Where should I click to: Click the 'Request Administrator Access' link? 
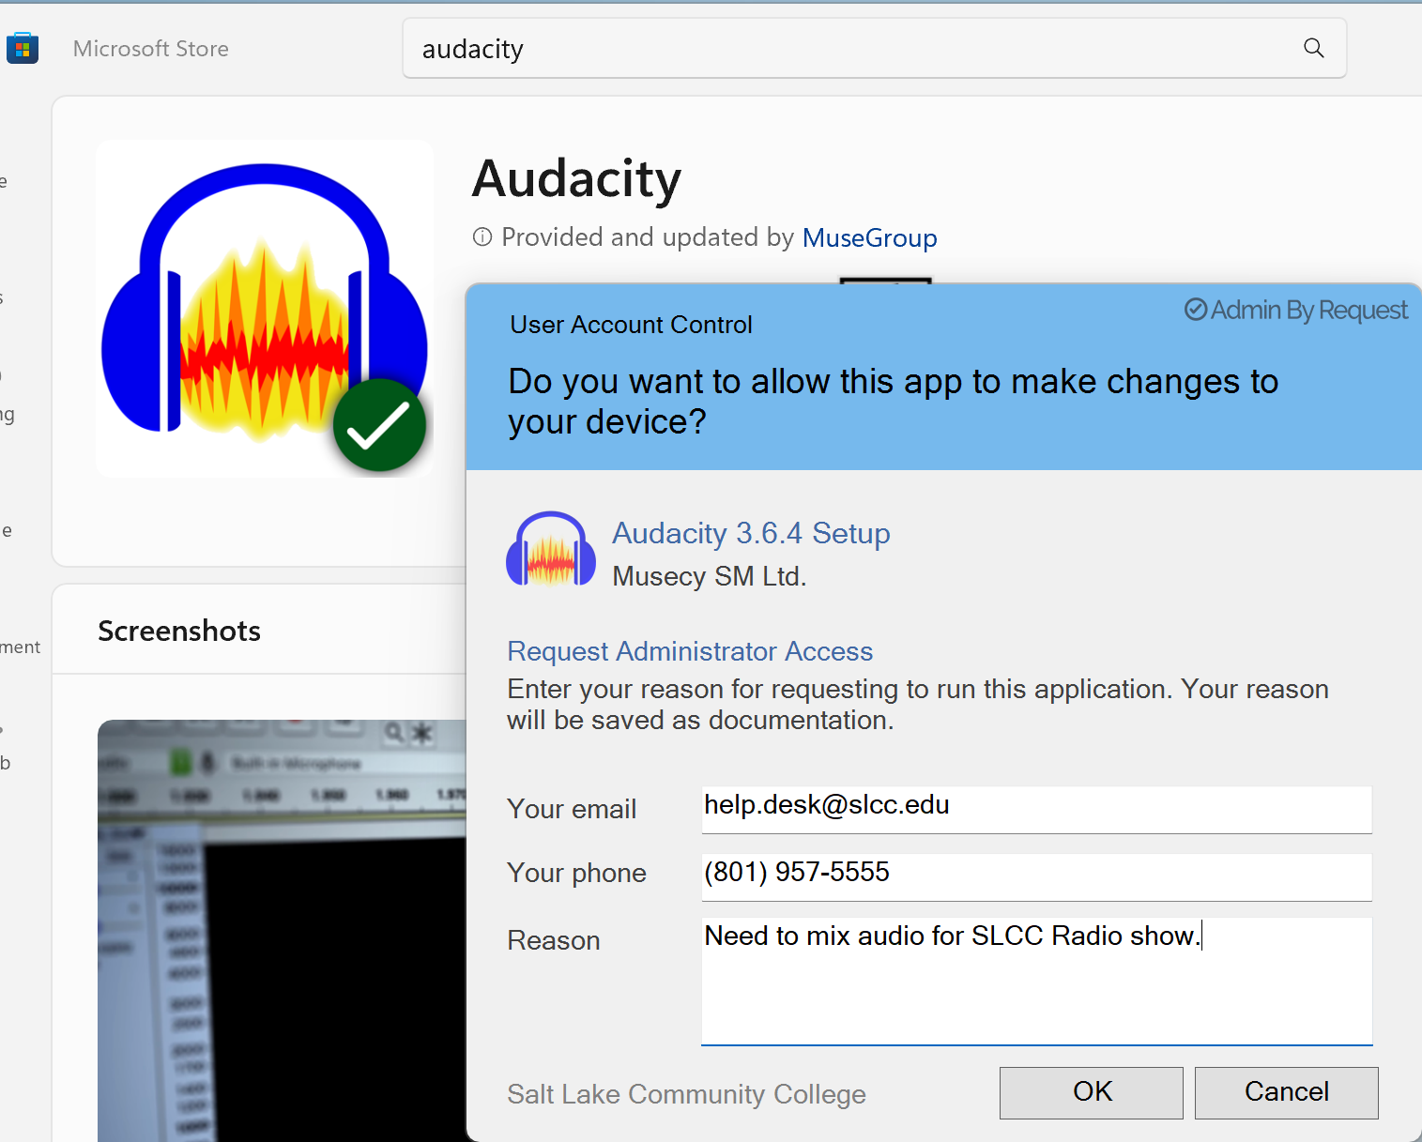click(689, 651)
